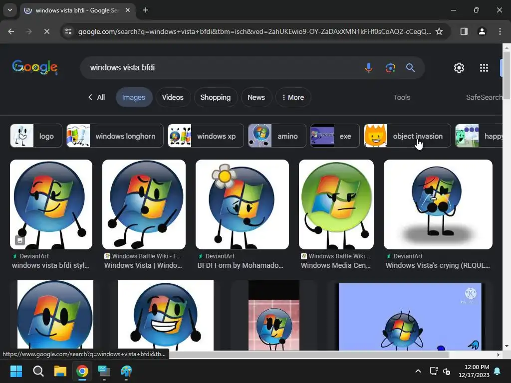The image size is (511, 383).
Task: Click the muted volume tray icon
Action: tap(447, 371)
